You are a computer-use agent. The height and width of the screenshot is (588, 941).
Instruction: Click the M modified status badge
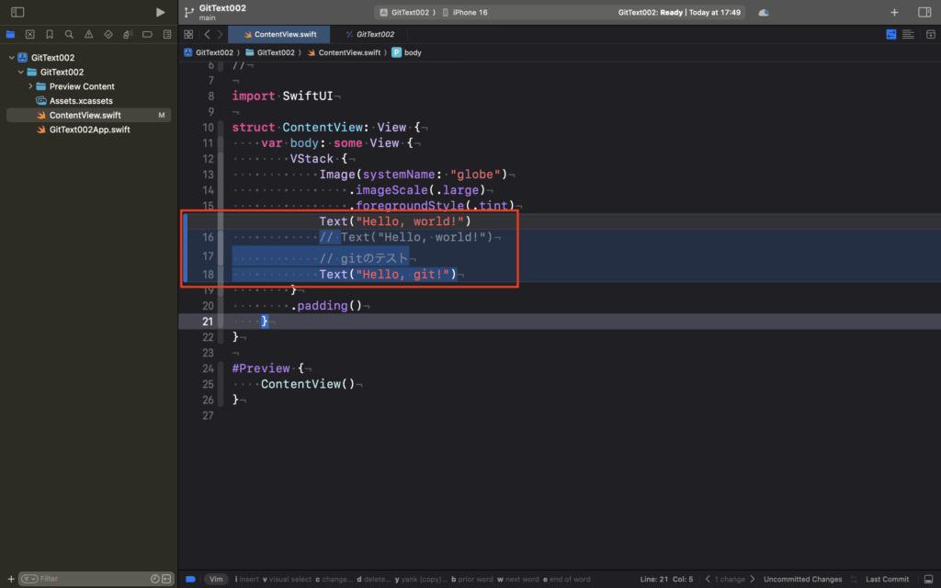(x=162, y=115)
